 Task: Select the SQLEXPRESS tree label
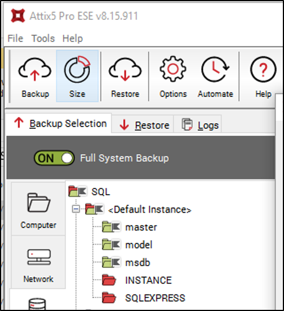155,298
